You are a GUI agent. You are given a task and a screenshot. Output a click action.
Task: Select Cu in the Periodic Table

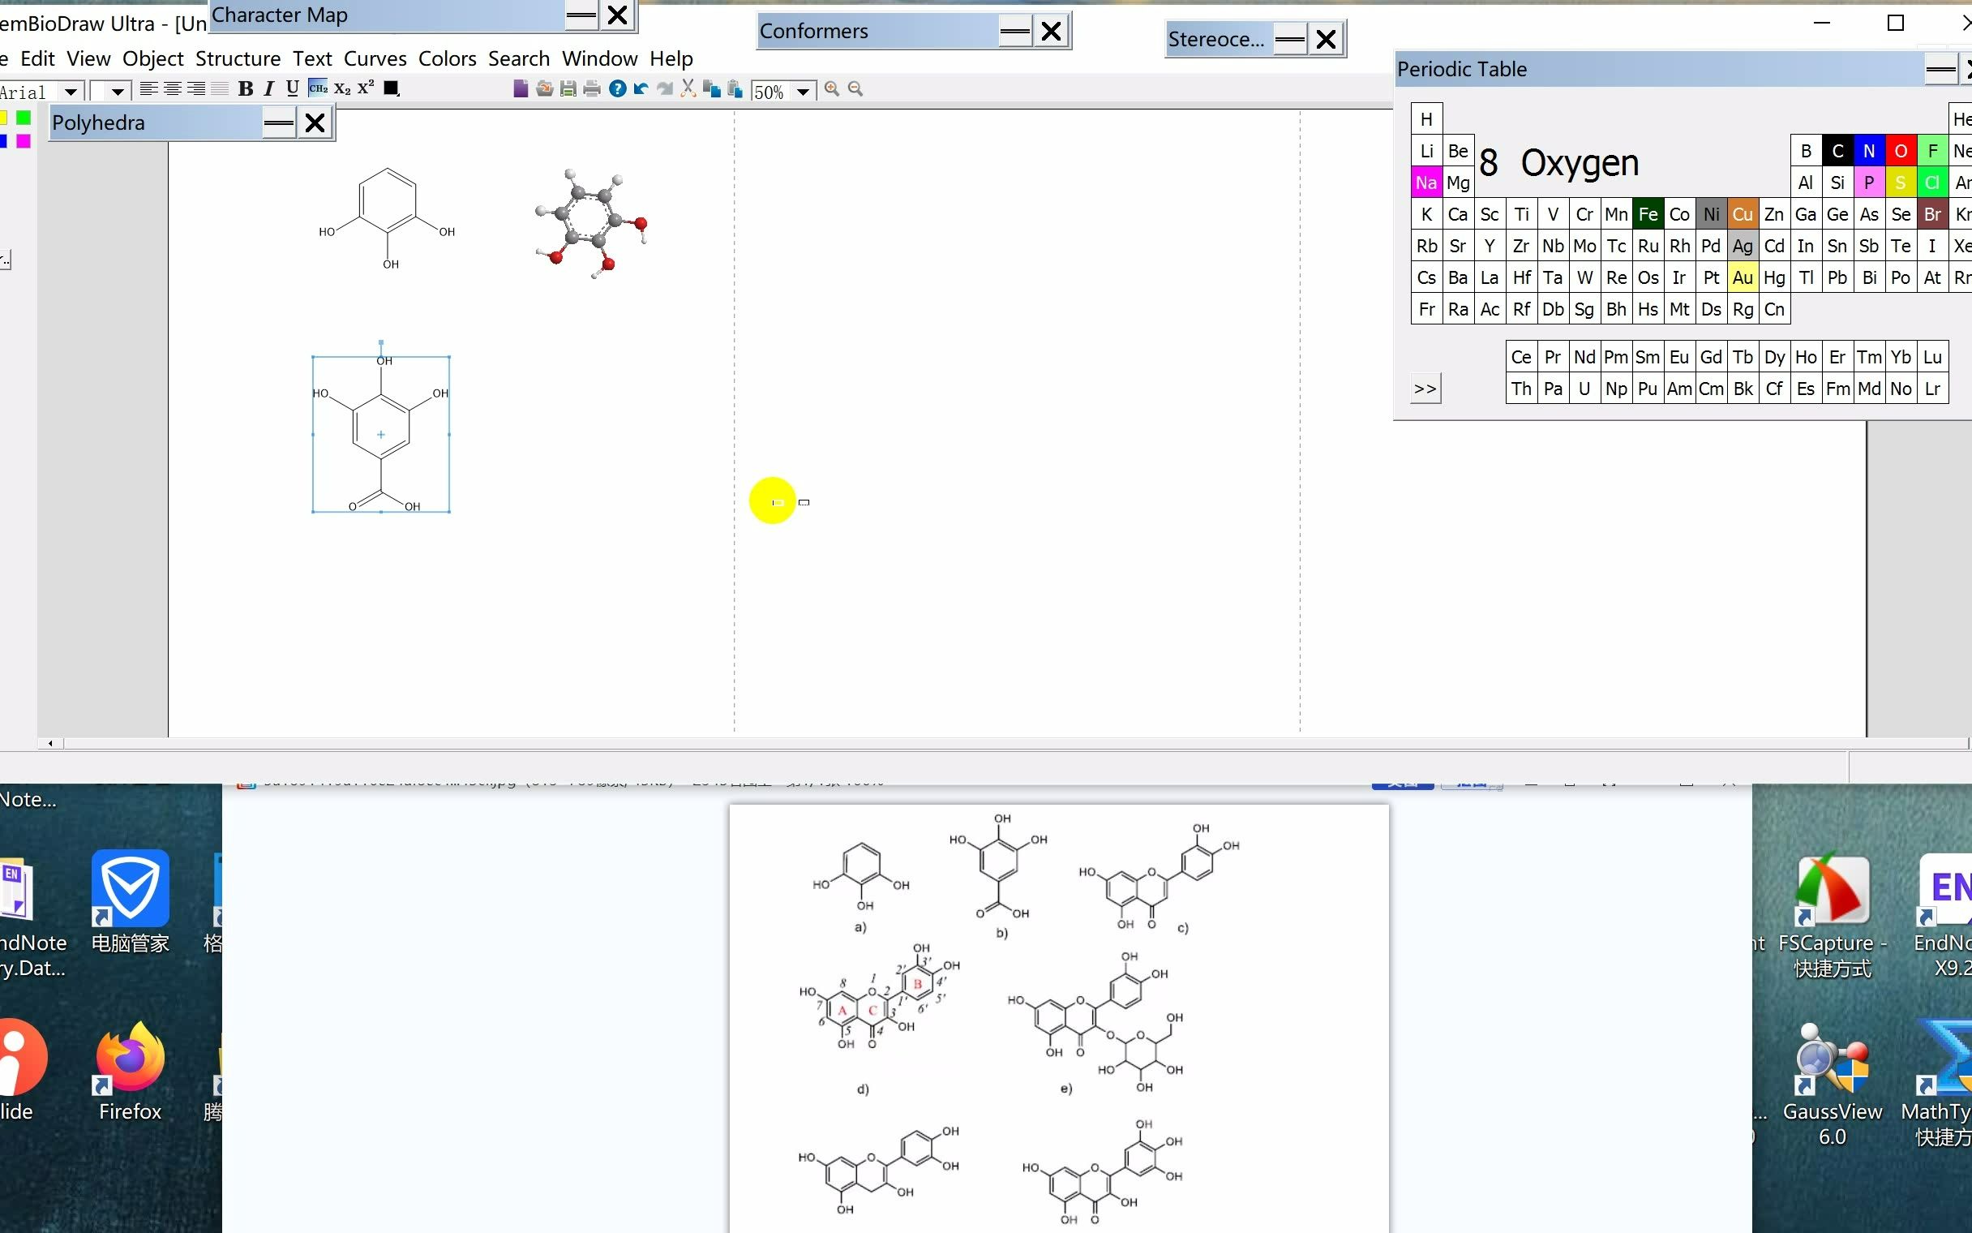[1743, 213]
